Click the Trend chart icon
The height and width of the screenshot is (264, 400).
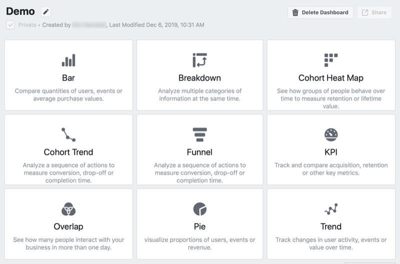point(331,209)
